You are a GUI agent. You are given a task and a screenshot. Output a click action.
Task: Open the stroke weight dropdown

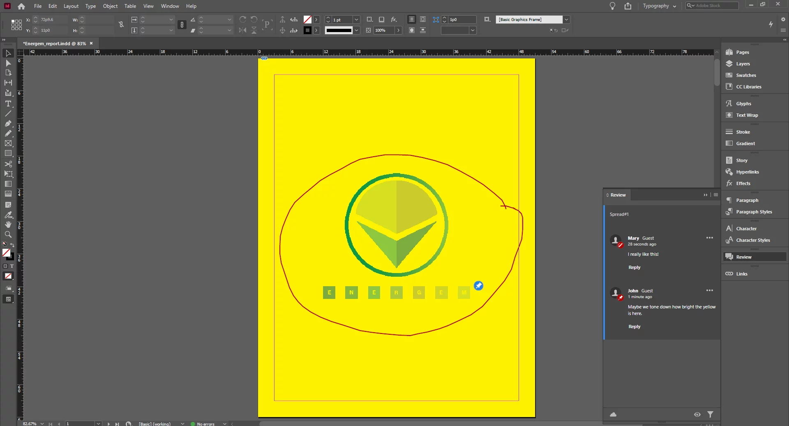356,19
